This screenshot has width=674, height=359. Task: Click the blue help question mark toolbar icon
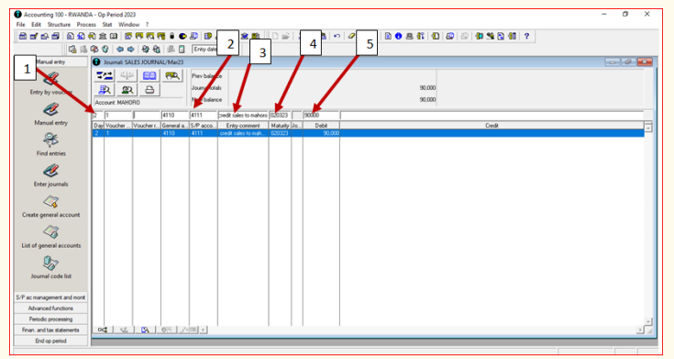click(526, 36)
